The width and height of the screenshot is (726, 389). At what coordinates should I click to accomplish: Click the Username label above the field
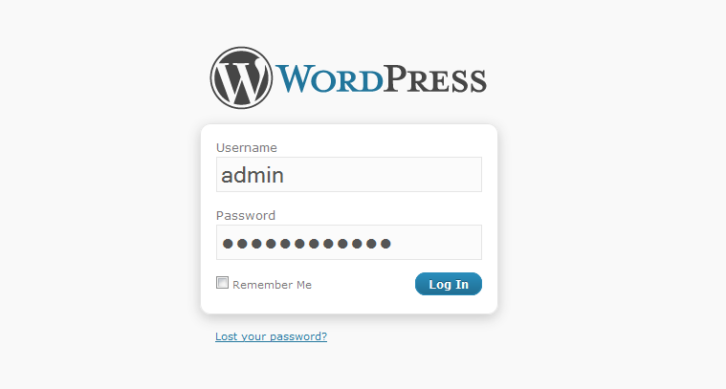pos(247,147)
